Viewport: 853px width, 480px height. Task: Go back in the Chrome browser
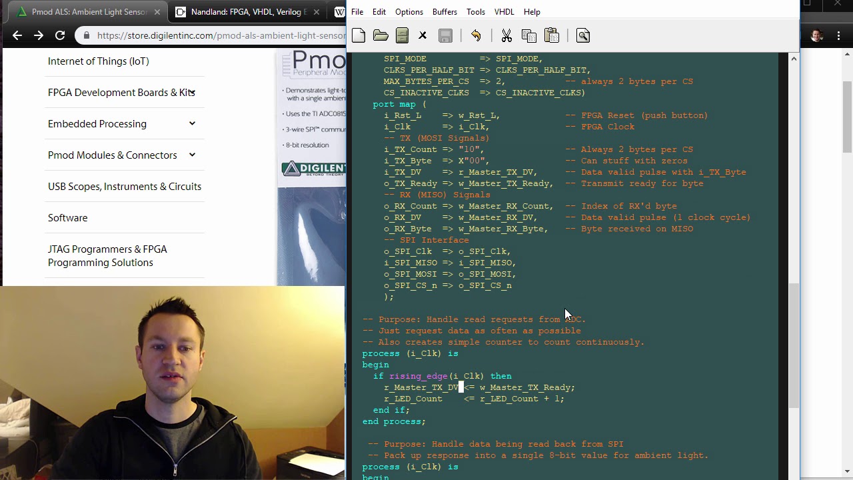[x=17, y=35]
